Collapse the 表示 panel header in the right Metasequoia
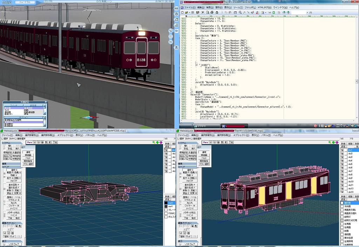The width and height of the screenshot is (359, 247). 188,241
